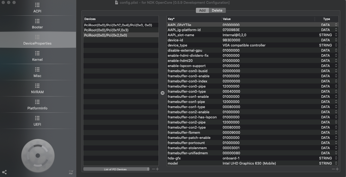346x177 pixels.
Task: Change the type stepper for device_type row
Action: pyautogui.click(x=336, y=45)
